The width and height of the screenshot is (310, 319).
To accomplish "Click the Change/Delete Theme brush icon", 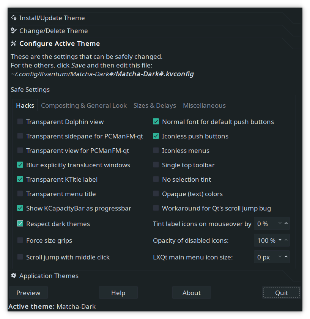I will coord(14,31).
